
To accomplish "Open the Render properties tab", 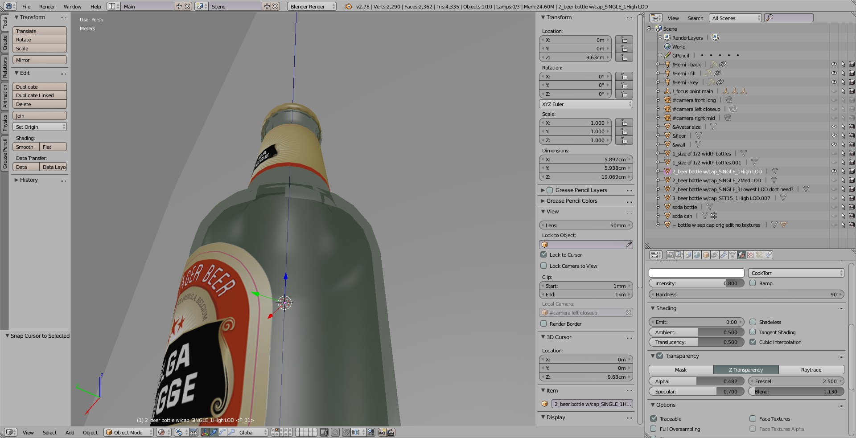I will point(671,255).
